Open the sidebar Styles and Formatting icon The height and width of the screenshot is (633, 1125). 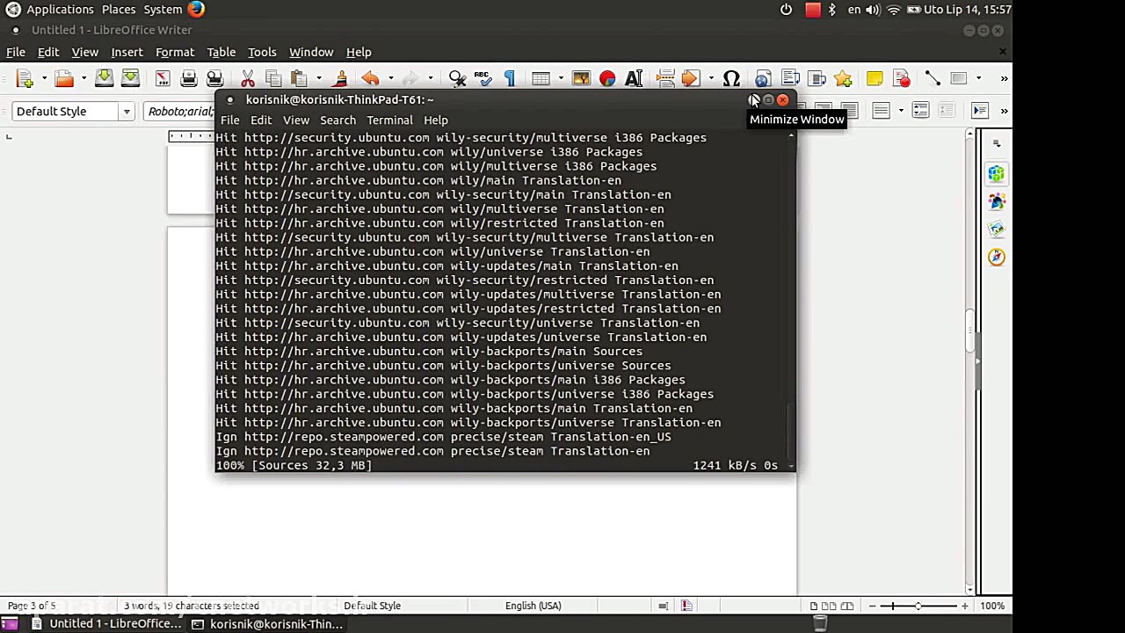click(996, 202)
